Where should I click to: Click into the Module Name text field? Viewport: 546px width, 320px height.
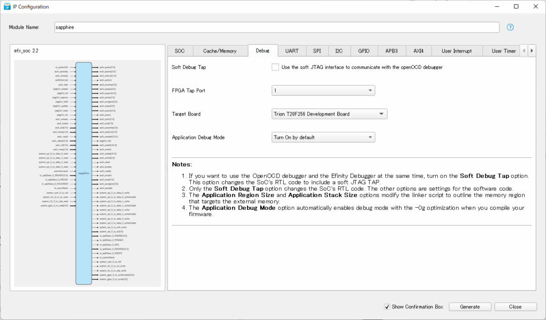[x=277, y=27]
